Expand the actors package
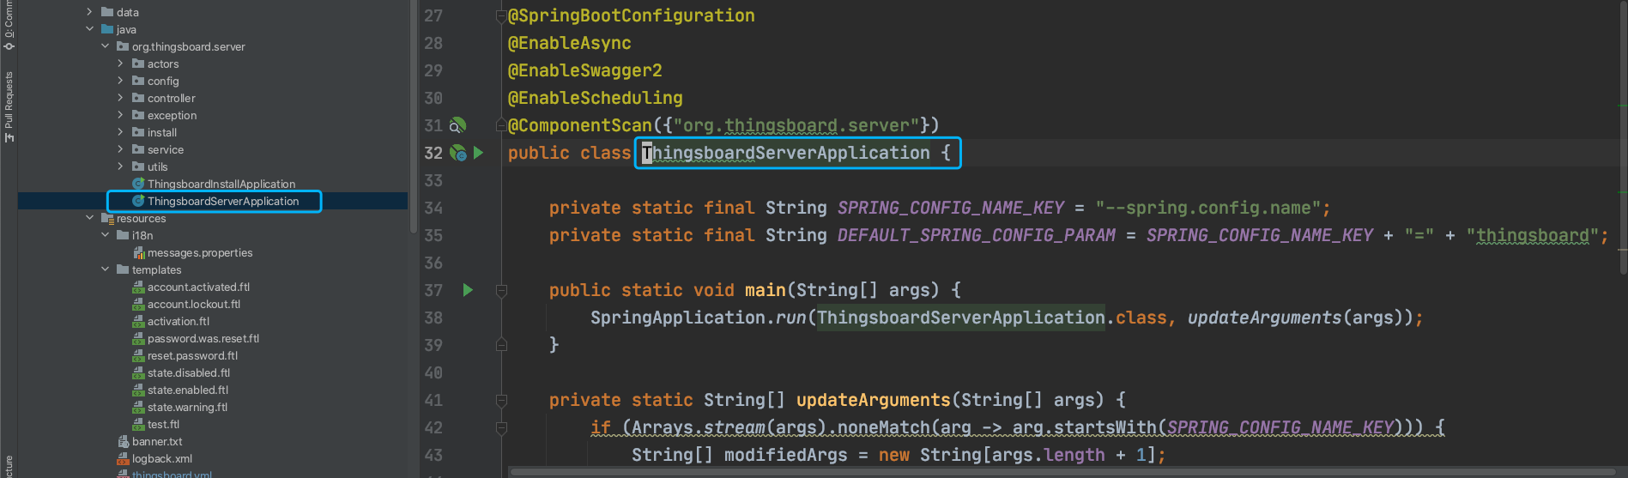 (x=120, y=64)
